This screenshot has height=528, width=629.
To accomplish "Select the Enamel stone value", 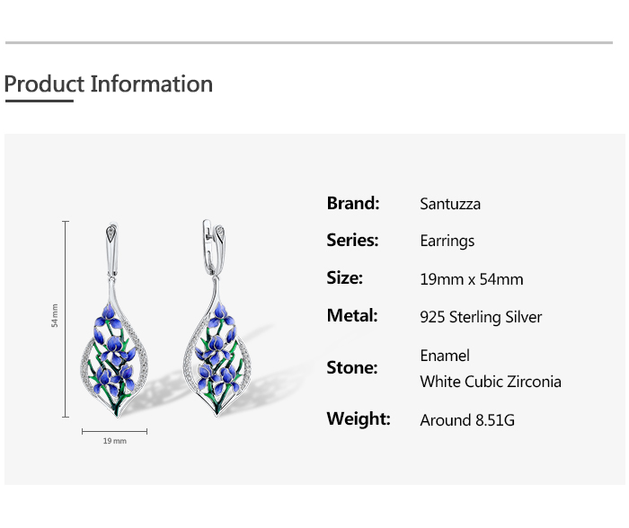I will [445, 356].
